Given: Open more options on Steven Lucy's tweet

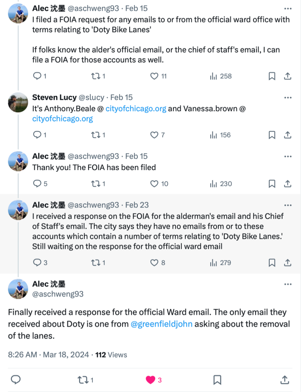Looking at the screenshot, I should click(x=288, y=98).
